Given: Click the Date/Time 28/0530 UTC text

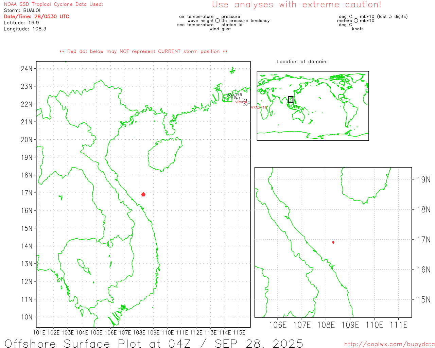Looking at the screenshot, I should [36, 17].
